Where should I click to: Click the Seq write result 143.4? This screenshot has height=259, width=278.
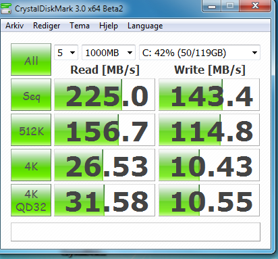click(209, 95)
